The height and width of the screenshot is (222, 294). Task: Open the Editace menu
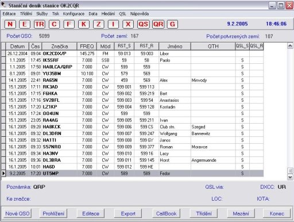coord(9,14)
